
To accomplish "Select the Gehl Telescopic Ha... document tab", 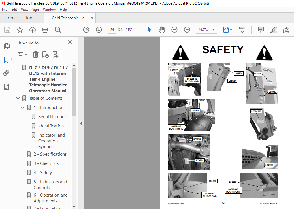I will click(x=69, y=18).
